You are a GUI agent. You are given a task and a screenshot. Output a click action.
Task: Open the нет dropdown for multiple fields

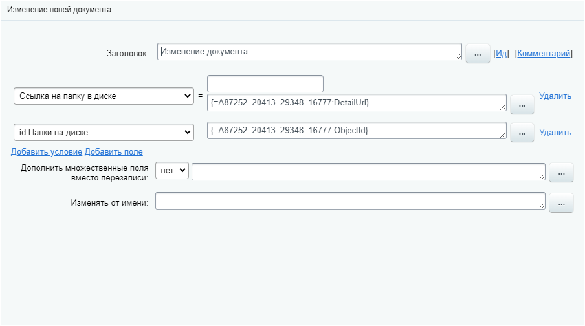(171, 169)
